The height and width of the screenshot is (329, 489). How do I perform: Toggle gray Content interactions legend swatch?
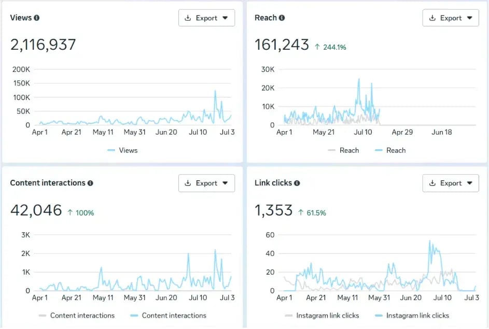click(43, 316)
